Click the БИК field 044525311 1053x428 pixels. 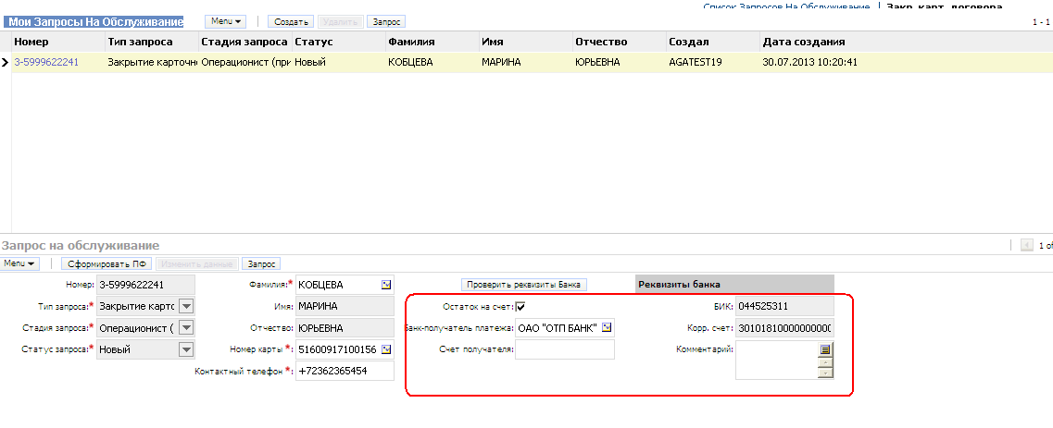[x=784, y=306]
